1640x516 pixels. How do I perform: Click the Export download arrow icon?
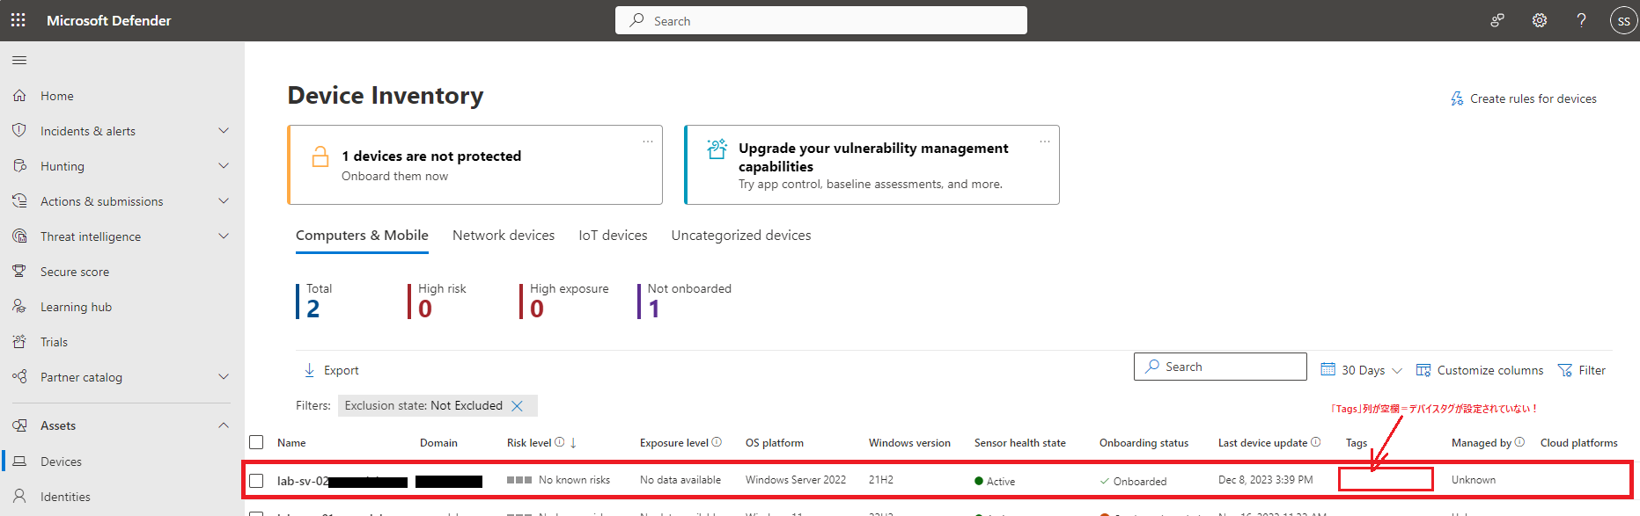tap(310, 370)
